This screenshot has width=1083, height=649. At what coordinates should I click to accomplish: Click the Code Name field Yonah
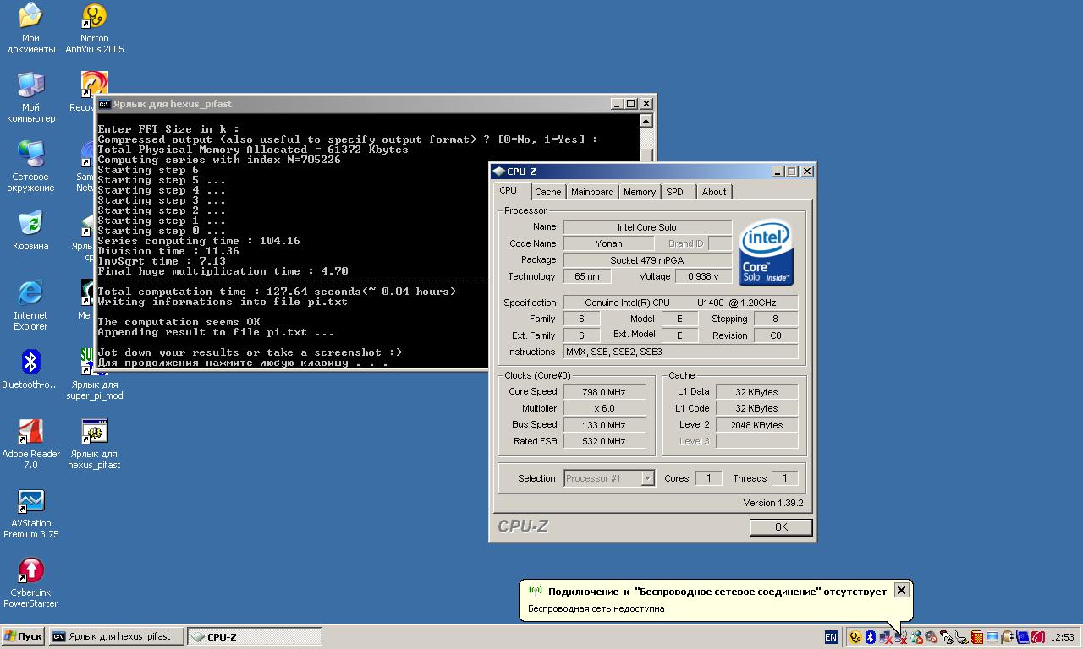[608, 243]
